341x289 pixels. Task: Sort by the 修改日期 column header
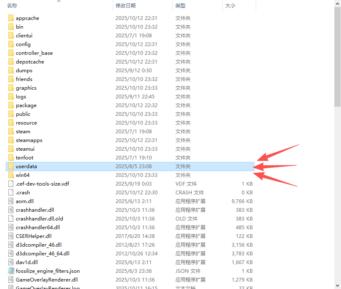126,6
